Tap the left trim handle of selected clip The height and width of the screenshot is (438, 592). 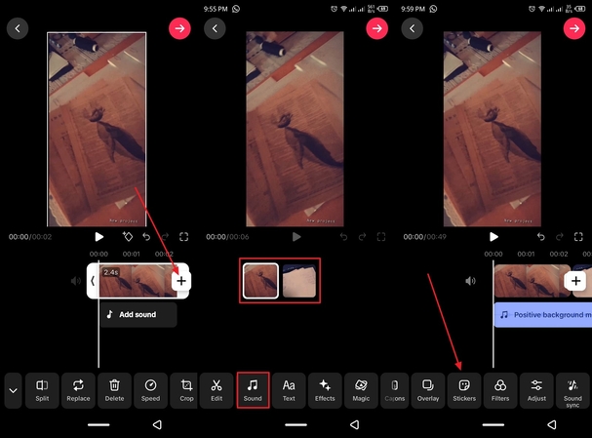coord(93,281)
